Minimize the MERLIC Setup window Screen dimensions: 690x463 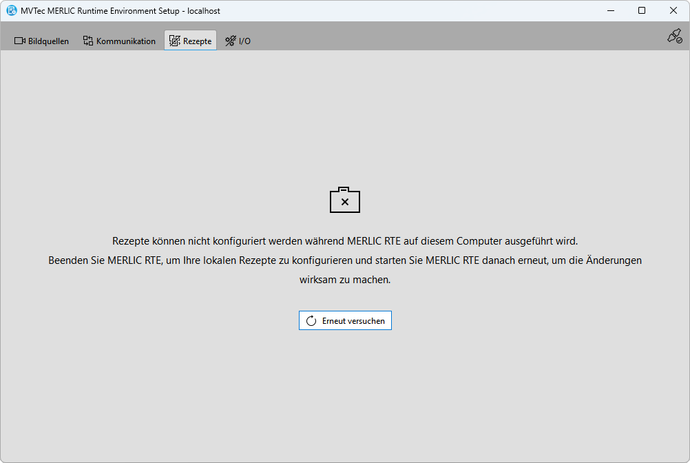610,10
